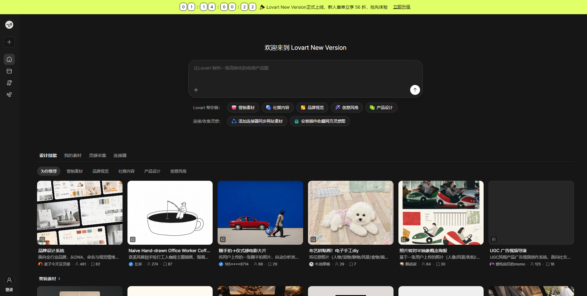Click the users icon beside 461 on 品牌设计系统
587x296 pixels.
click(x=77, y=264)
